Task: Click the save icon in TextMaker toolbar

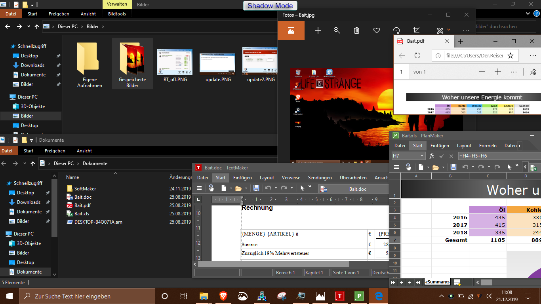Action: coord(256,188)
